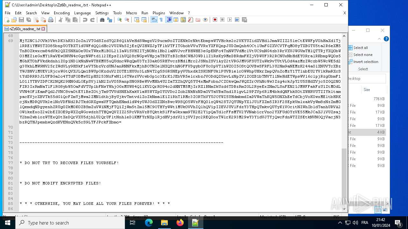
Task: Open Document Map toolbar icon
Action: click(x=183, y=20)
